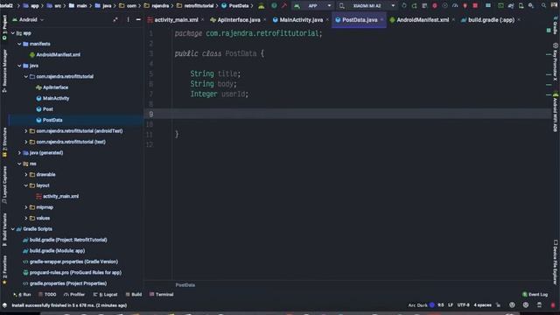560x315 pixels.
Task: Open the Resource Manager side panel
Action: pos(4,71)
